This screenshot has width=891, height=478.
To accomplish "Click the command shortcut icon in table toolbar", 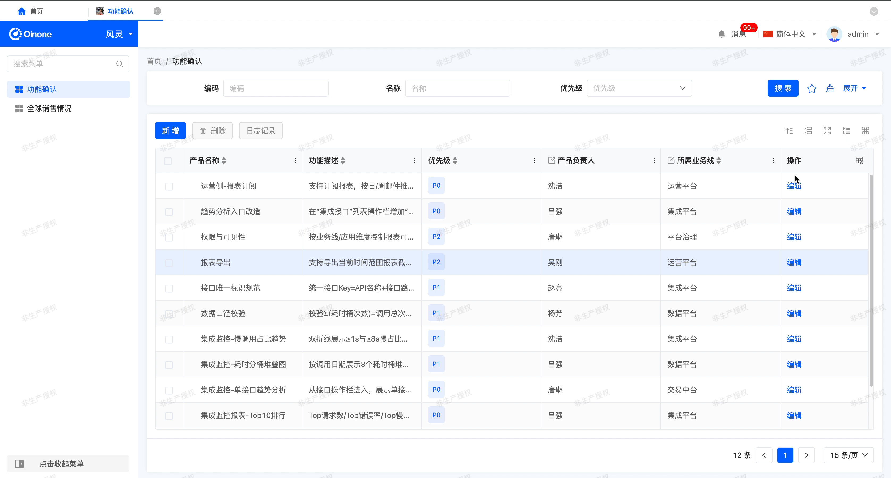I will pyautogui.click(x=865, y=131).
